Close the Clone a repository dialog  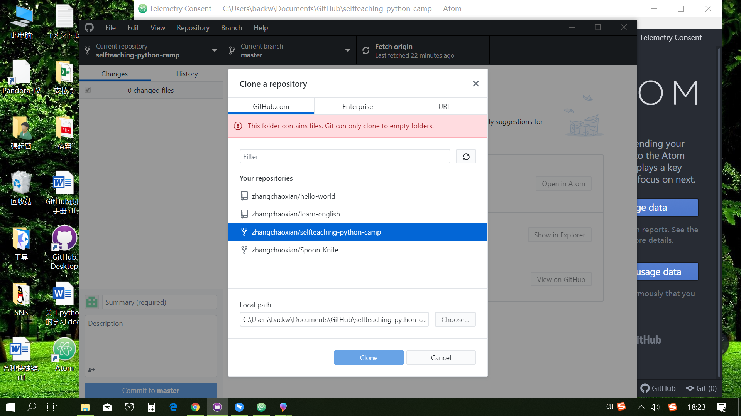point(475,84)
